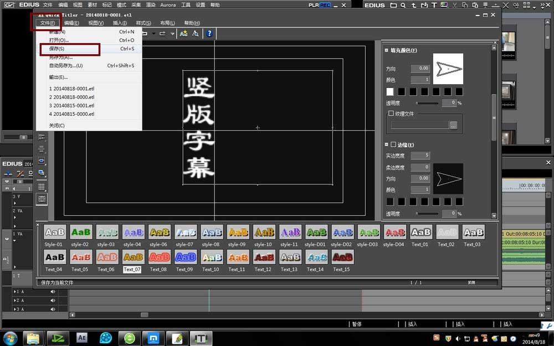This screenshot has width=554, height=346.
Task: Click the Quick Titler T taskbar icon
Action: [201, 338]
